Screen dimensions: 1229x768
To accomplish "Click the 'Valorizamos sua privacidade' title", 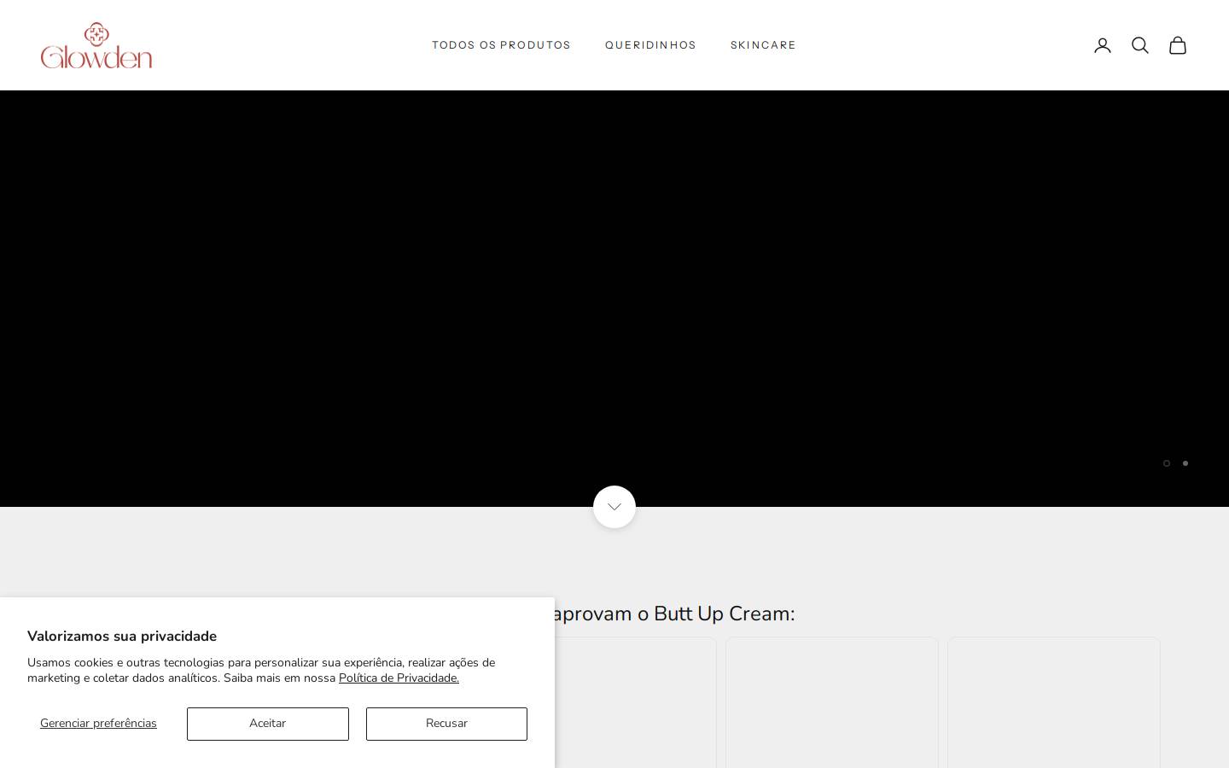I will click(122, 636).
